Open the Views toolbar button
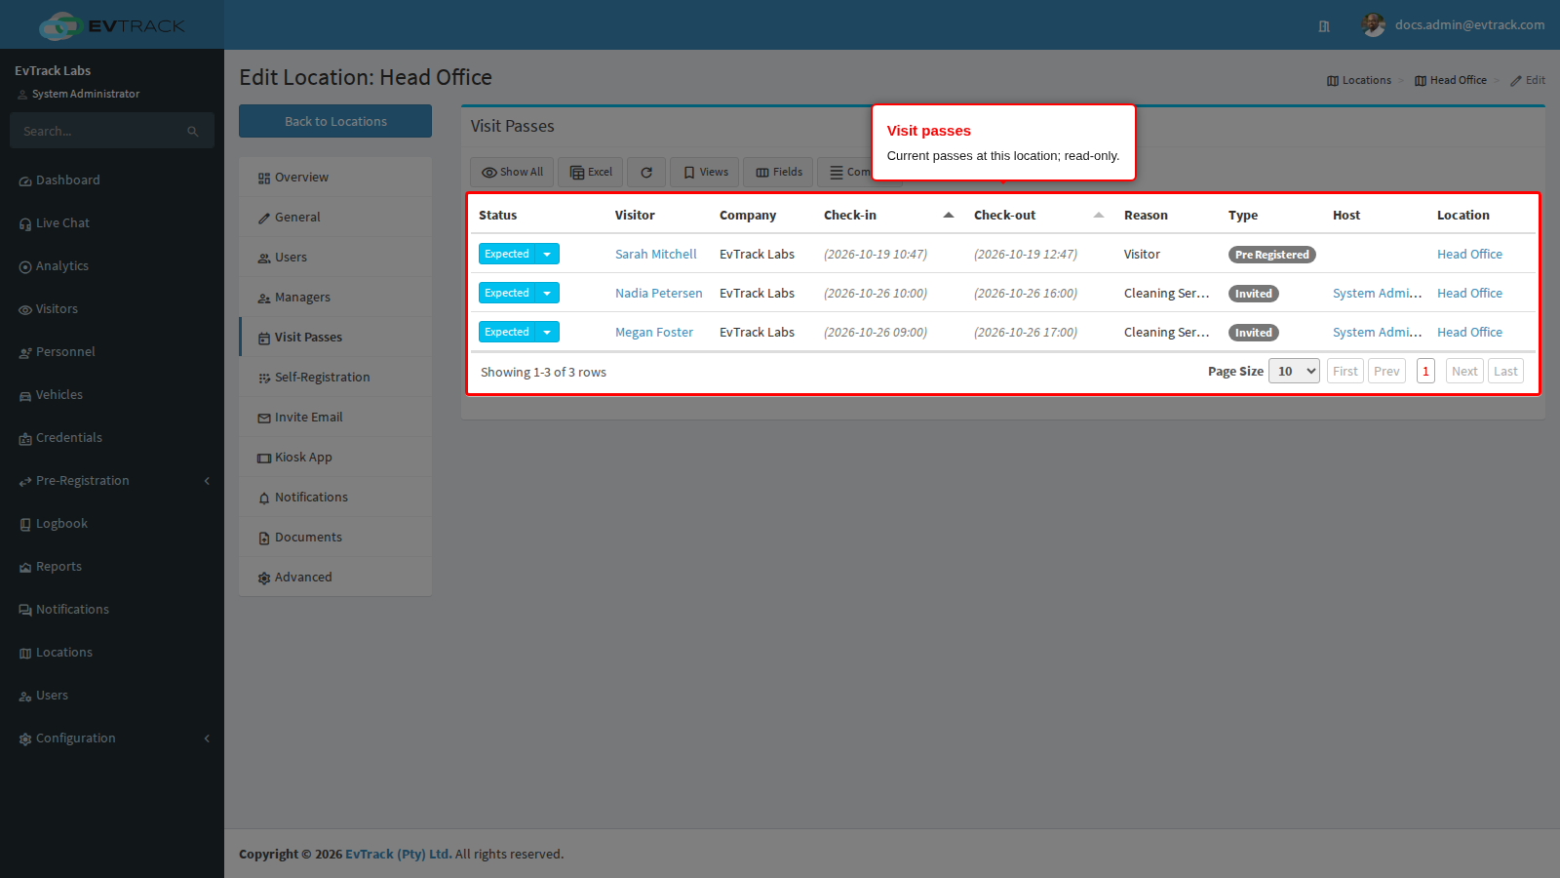Image resolution: width=1560 pixels, height=878 pixels. 705,173
